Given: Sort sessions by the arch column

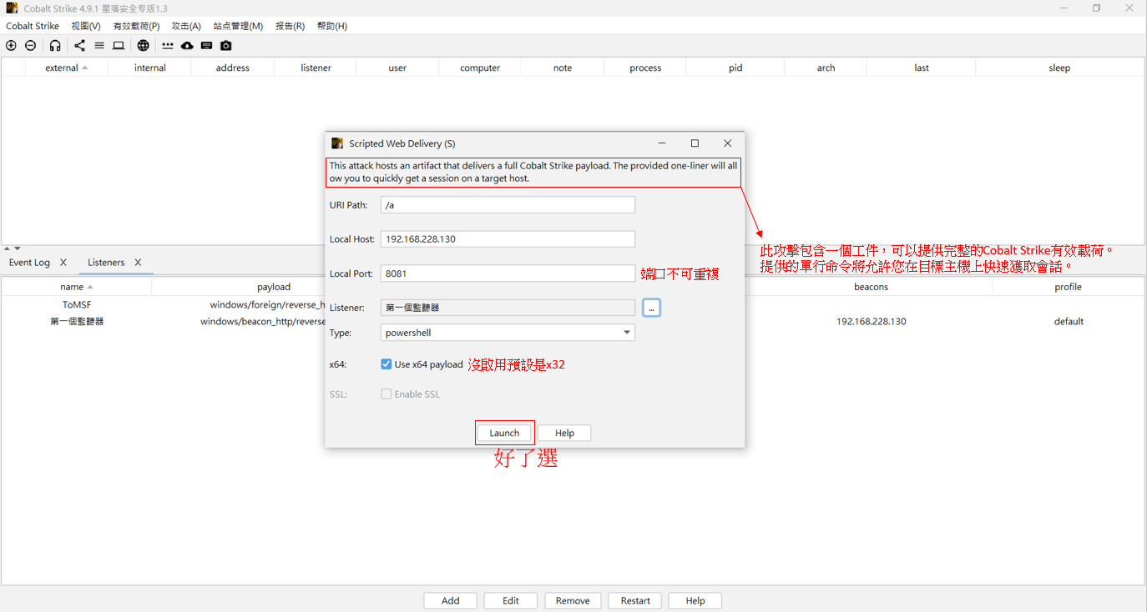Looking at the screenshot, I should click(826, 68).
